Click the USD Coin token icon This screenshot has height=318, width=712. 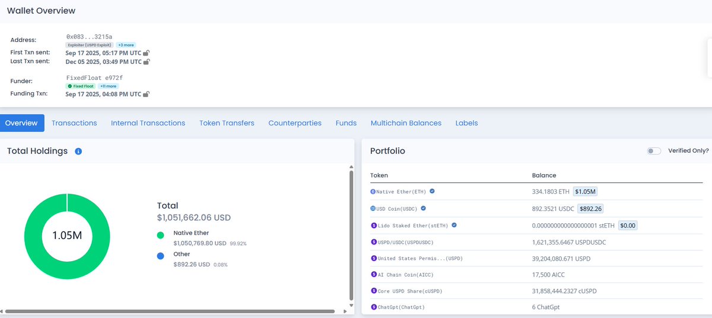[373, 208]
